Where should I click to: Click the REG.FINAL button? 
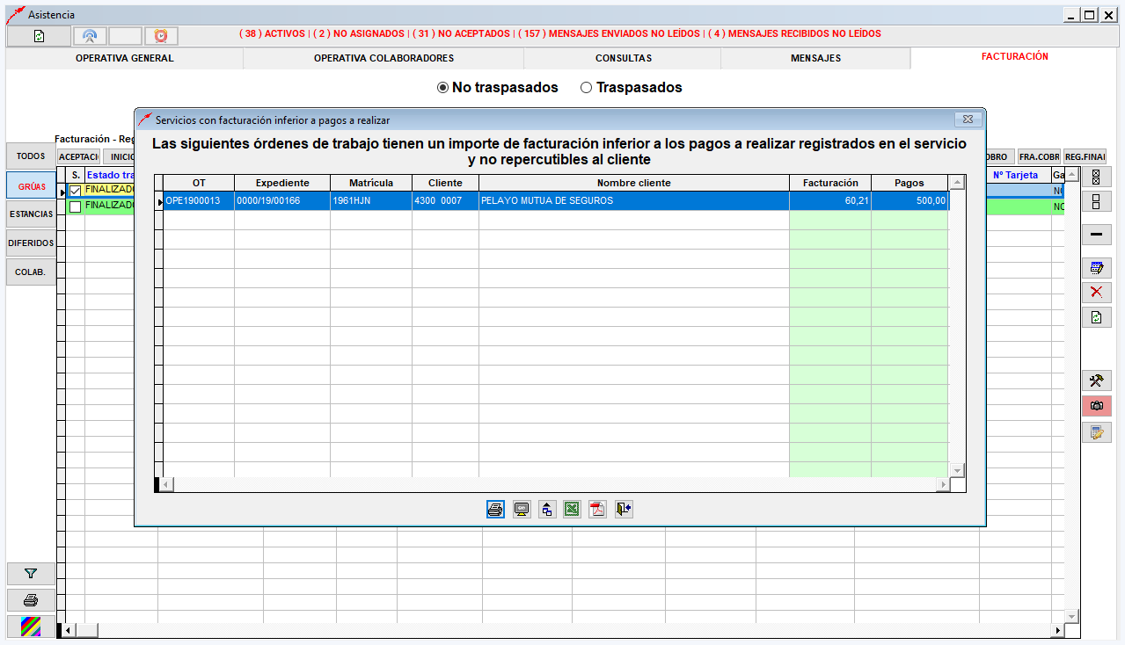[1085, 156]
